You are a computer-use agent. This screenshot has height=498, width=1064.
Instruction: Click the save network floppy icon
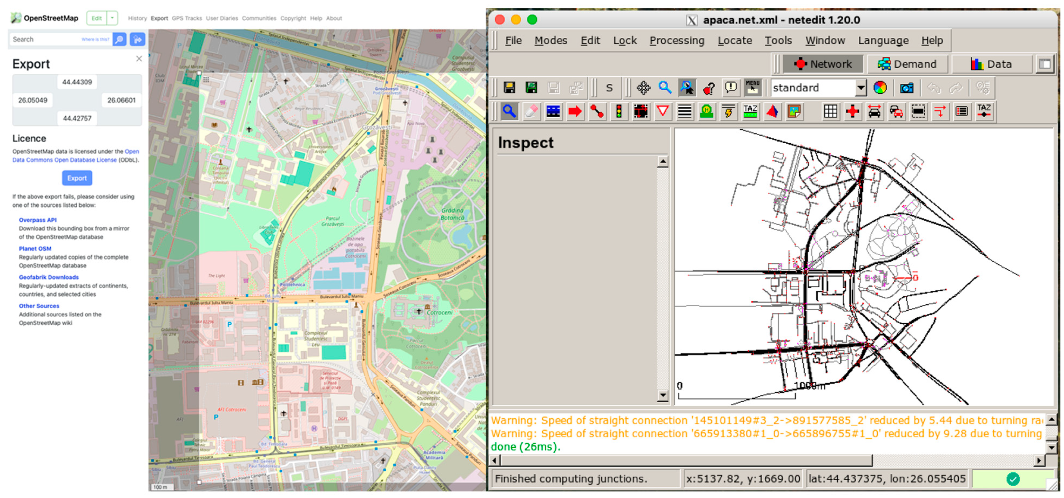(x=509, y=88)
